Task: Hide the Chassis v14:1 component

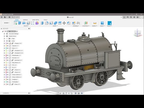Action: (7, 43)
